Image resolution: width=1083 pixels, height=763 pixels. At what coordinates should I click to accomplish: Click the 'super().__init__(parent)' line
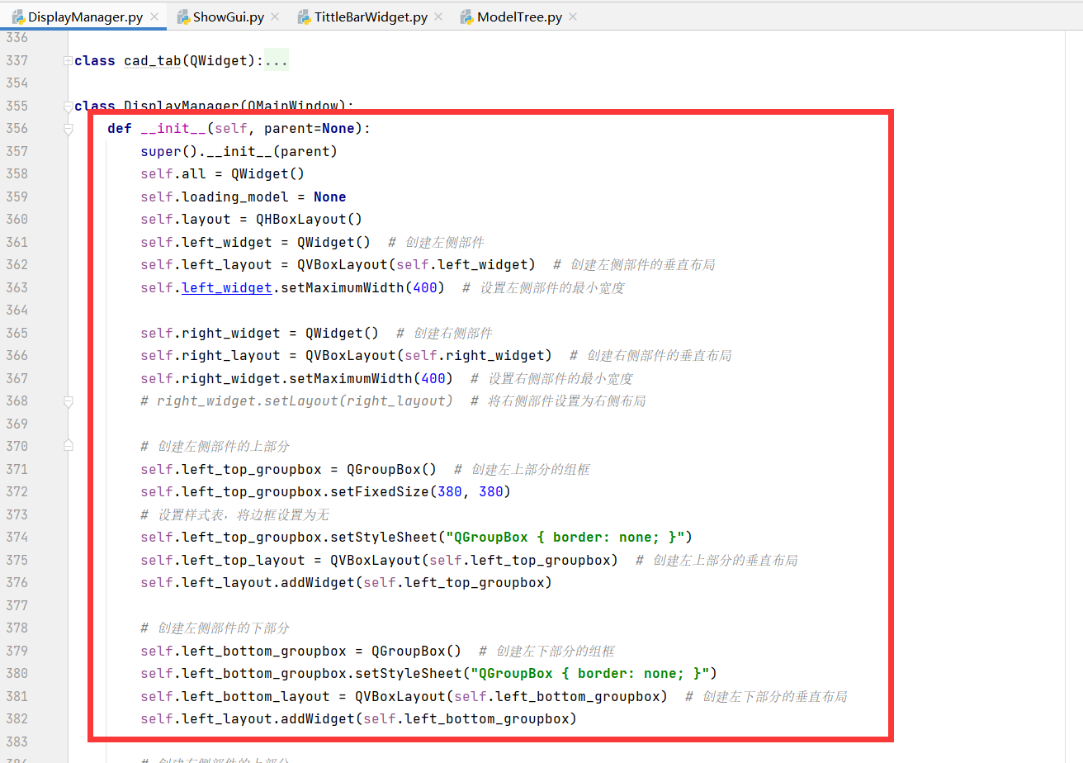pyautogui.click(x=239, y=151)
